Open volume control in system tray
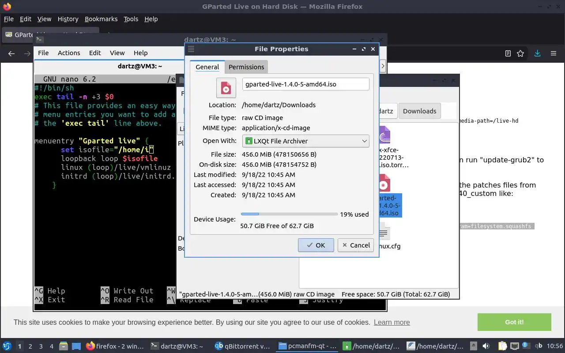 click(486, 346)
